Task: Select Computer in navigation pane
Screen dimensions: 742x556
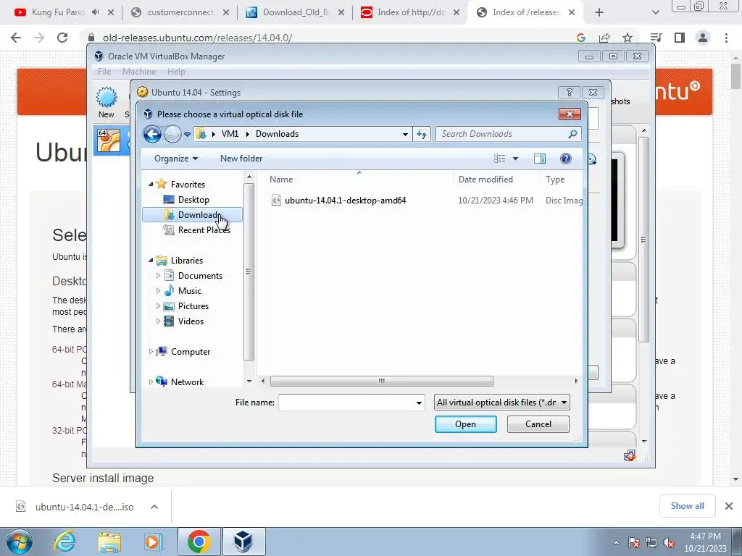Action: (x=191, y=352)
